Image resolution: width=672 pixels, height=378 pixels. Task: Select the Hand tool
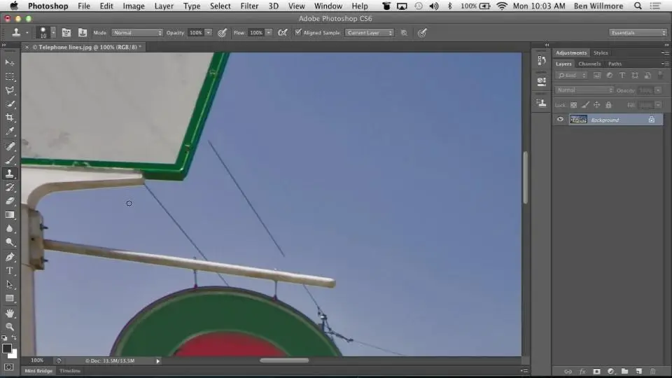[9, 313]
